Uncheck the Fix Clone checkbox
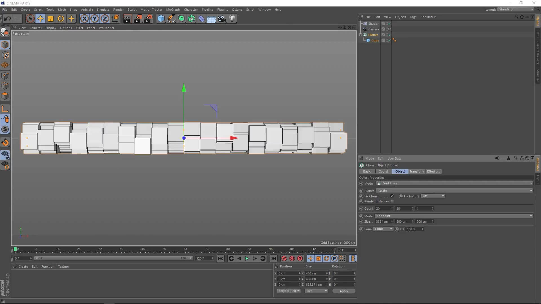 tap(392, 196)
